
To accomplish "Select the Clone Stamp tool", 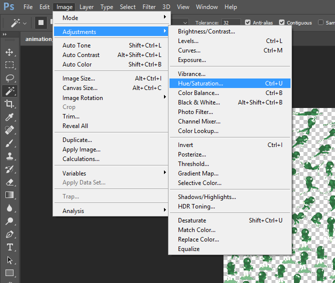I will [9, 156].
